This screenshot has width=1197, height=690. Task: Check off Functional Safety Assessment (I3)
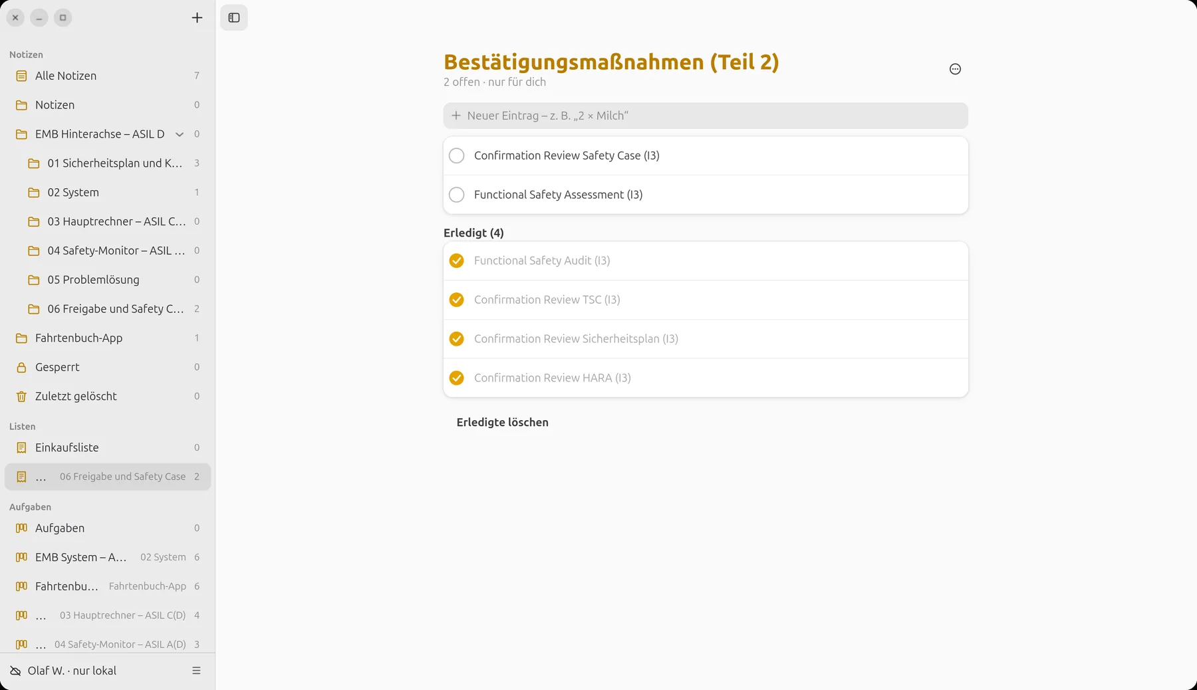click(456, 195)
